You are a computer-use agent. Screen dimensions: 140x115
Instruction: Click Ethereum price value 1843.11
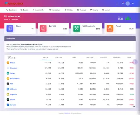tap(80, 68)
